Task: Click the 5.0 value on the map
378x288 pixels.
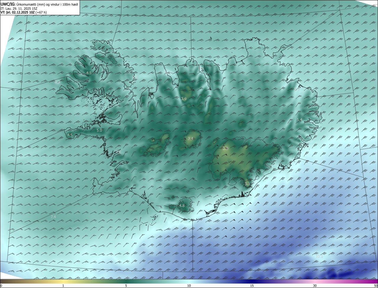Action: [x=99, y=130]
